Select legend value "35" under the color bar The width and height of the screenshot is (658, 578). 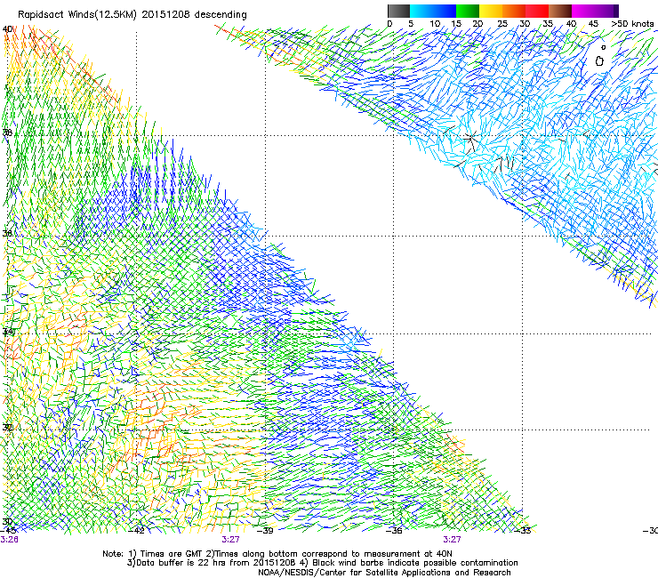(548, 24)
